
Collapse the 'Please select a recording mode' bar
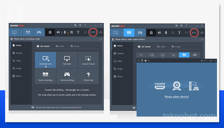(101, 39)
